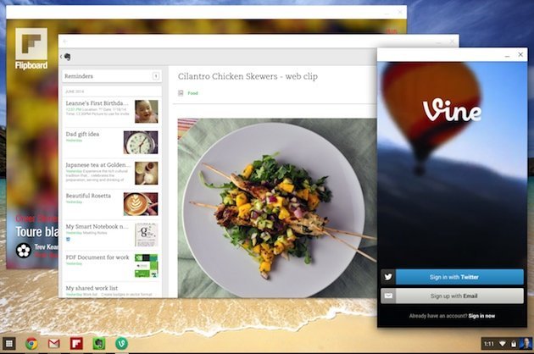This screenshot has width=534, height=354.
Task: Sign in with Twitter on Vine
Action: [x=450, y=277]
